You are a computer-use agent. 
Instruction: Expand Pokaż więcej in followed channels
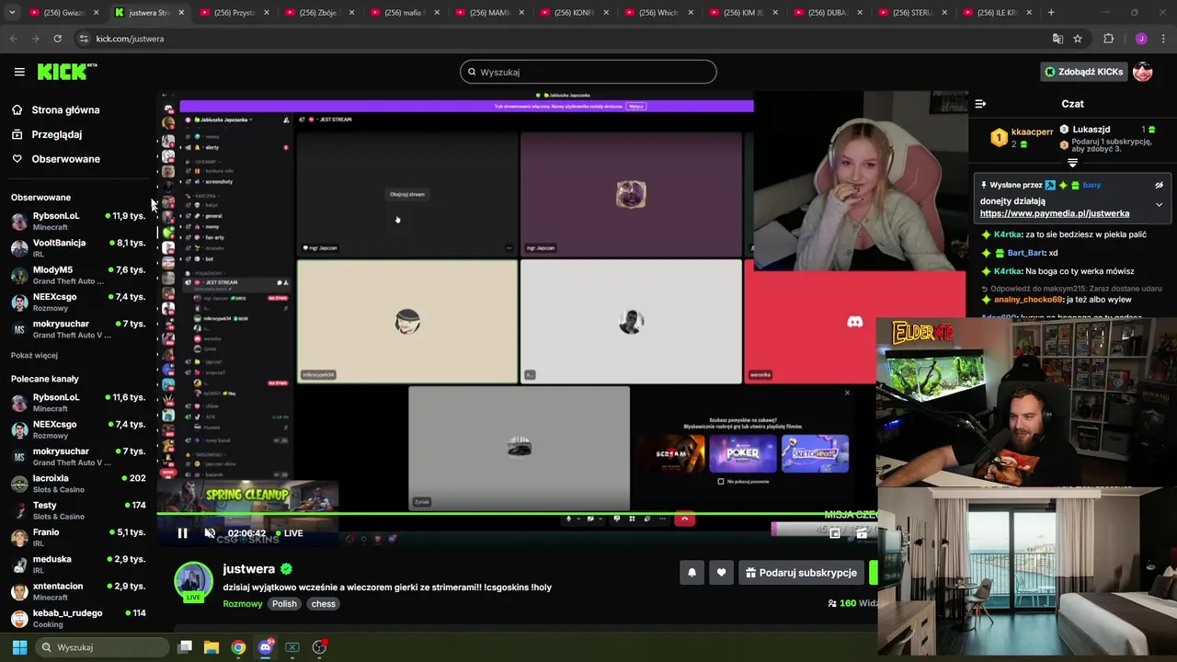tap(34, 355)
